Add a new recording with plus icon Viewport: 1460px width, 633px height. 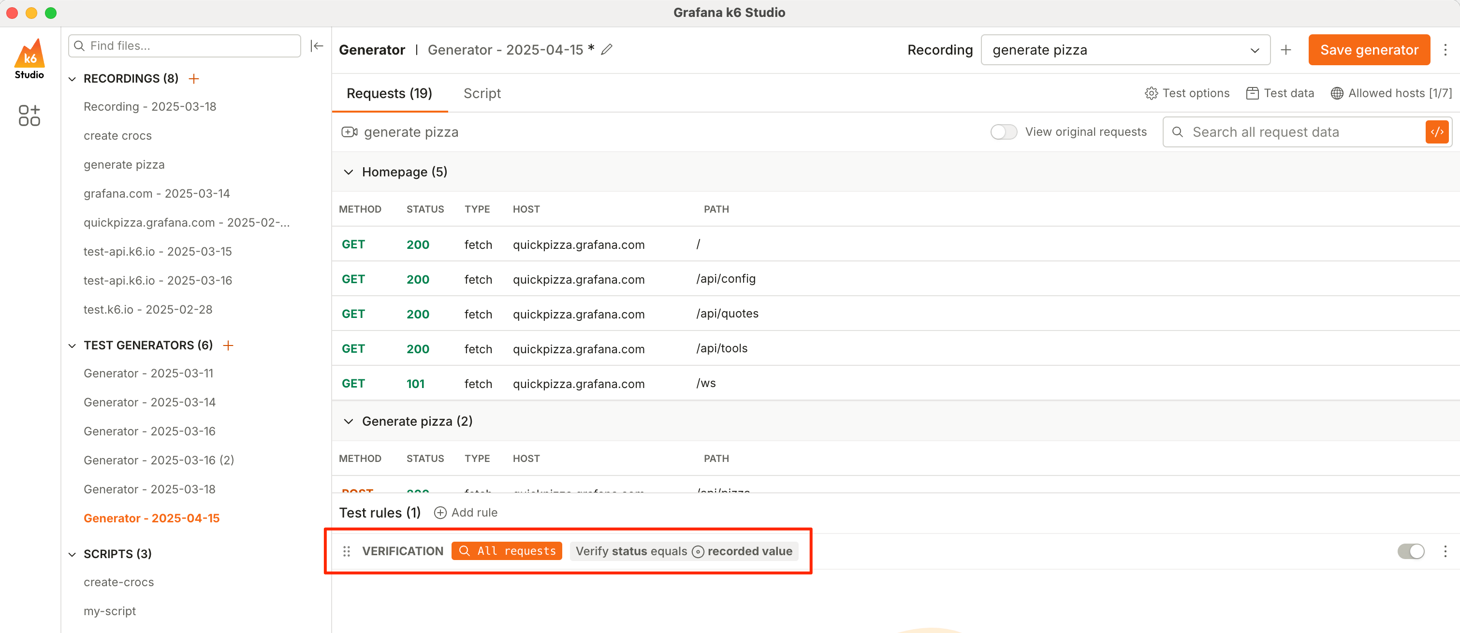(x=194, y=78)
